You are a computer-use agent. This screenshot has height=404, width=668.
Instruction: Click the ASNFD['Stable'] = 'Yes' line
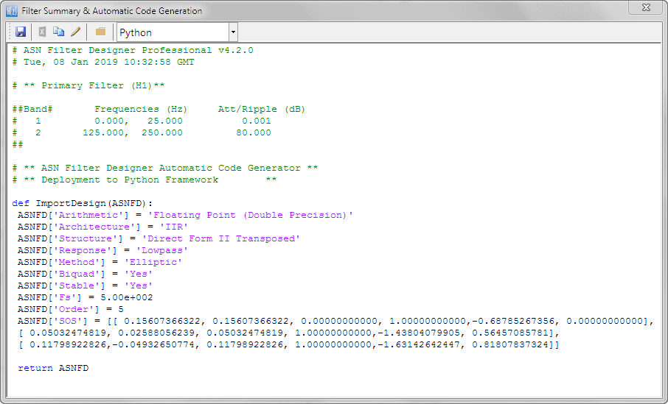coord(85,286)
